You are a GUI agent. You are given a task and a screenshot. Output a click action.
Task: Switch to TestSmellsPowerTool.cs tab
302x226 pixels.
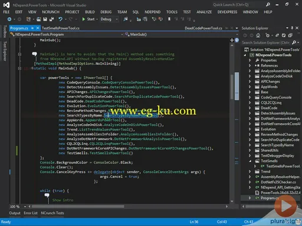(x=61, y=28)
